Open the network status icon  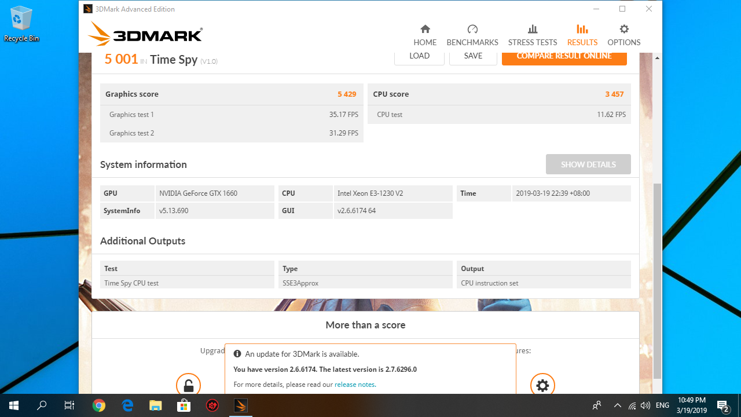pyautogui.click(x=632, y=405)
